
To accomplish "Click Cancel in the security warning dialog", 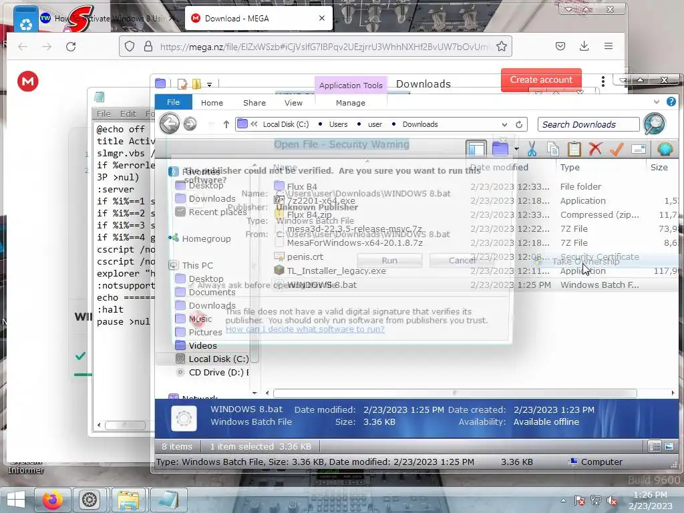I will tap(462, 261).
